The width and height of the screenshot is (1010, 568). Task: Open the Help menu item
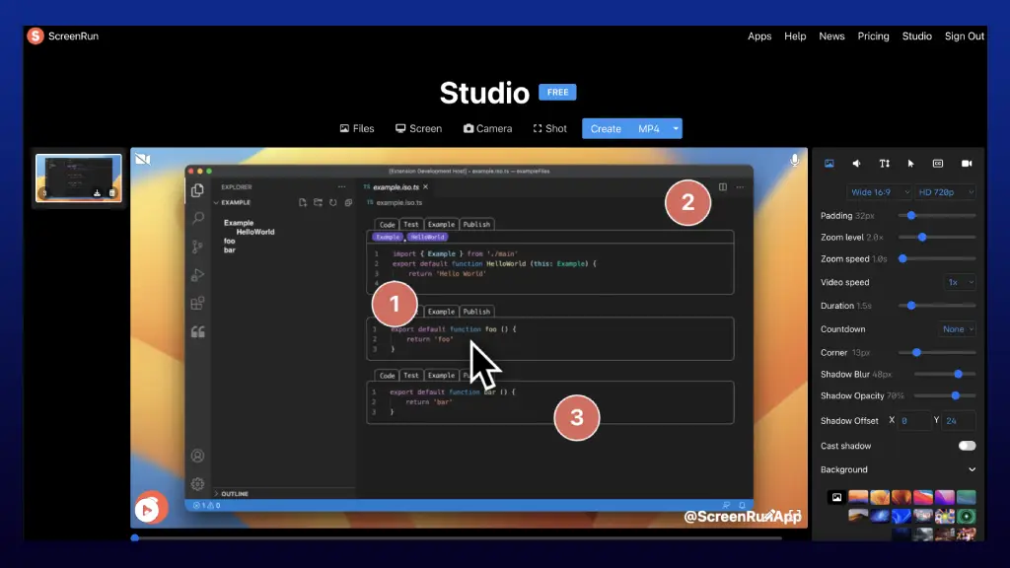(795, 36)
